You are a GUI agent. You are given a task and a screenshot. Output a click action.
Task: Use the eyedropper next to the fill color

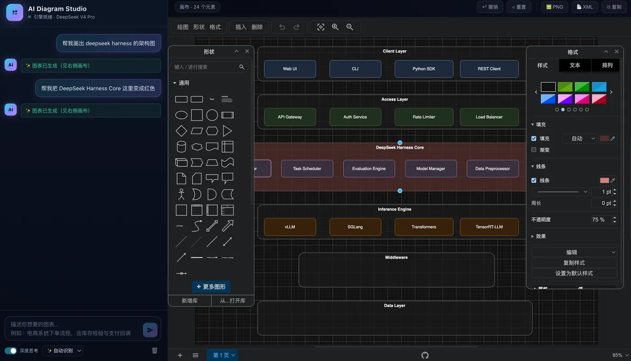pos(613,139)
